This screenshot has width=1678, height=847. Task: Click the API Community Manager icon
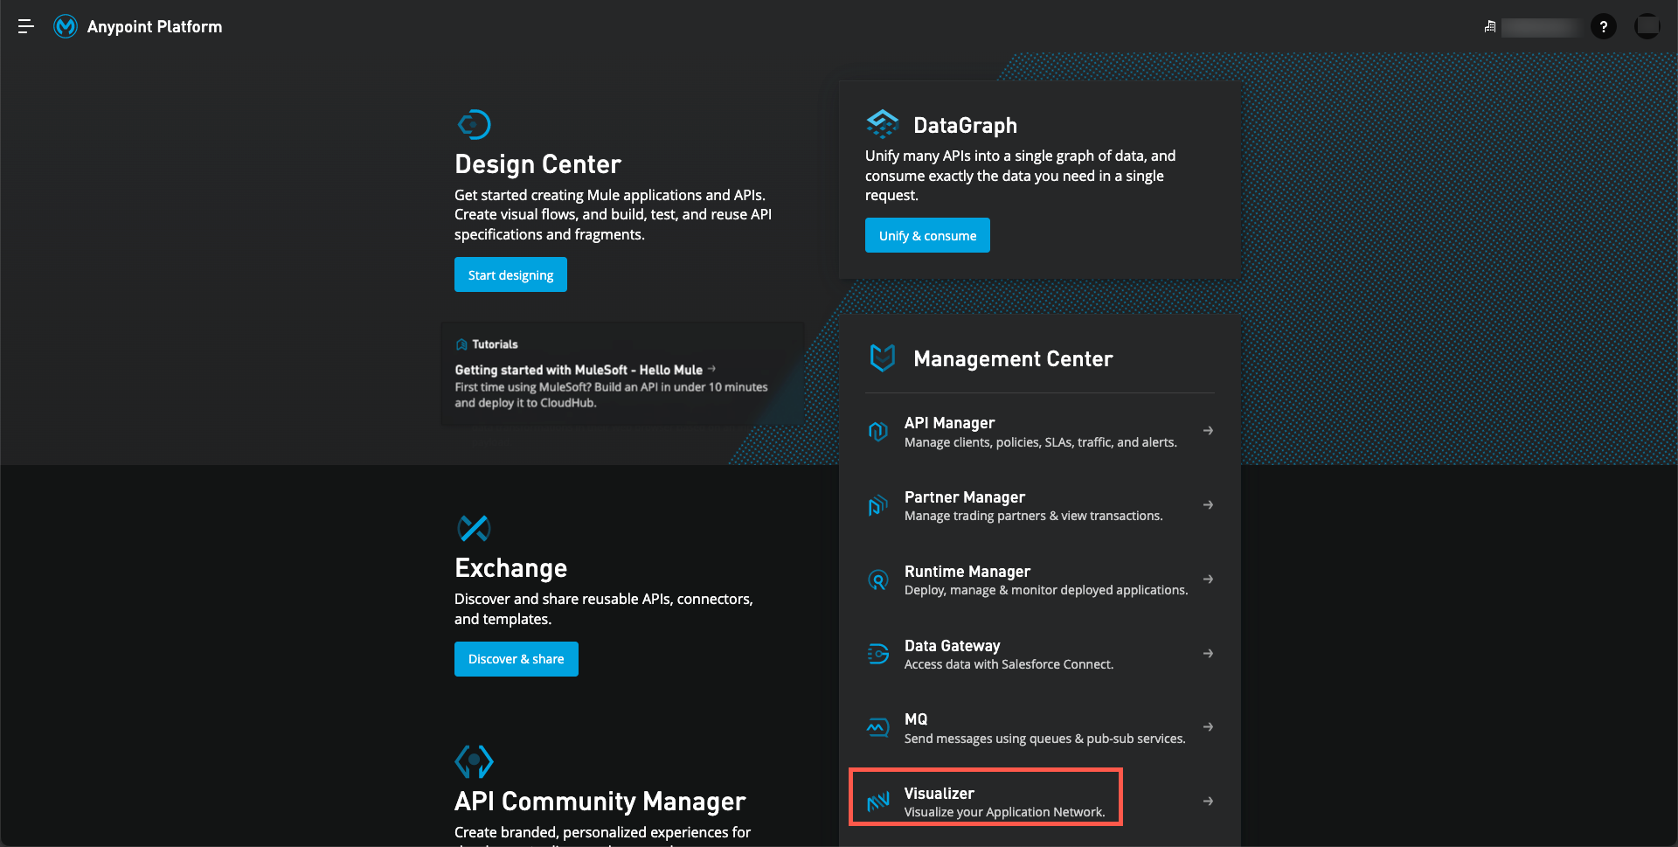[475, 761]
